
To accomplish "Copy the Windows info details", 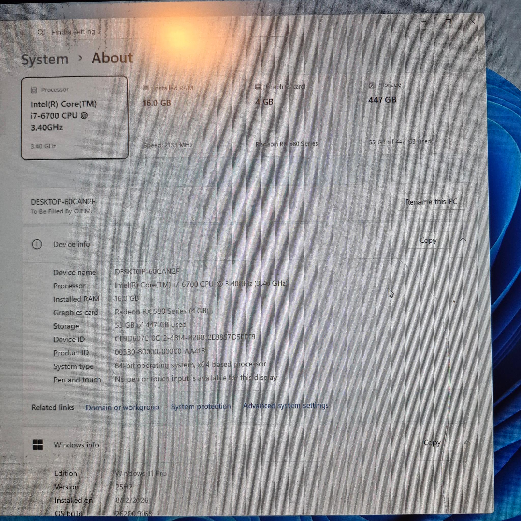I will (x=432, y=443).
